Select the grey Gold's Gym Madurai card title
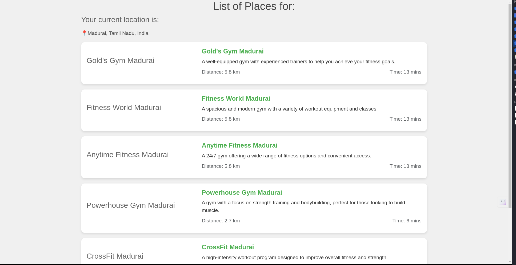 (x=120, y=60)
